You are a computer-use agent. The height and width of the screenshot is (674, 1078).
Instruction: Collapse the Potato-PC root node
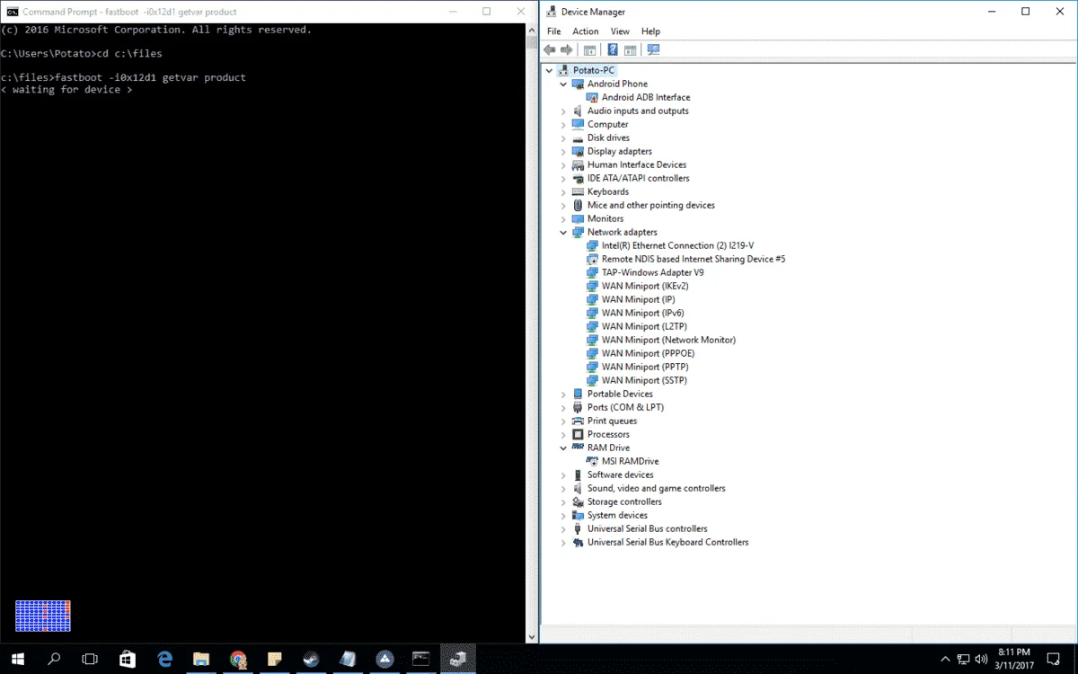549,70
